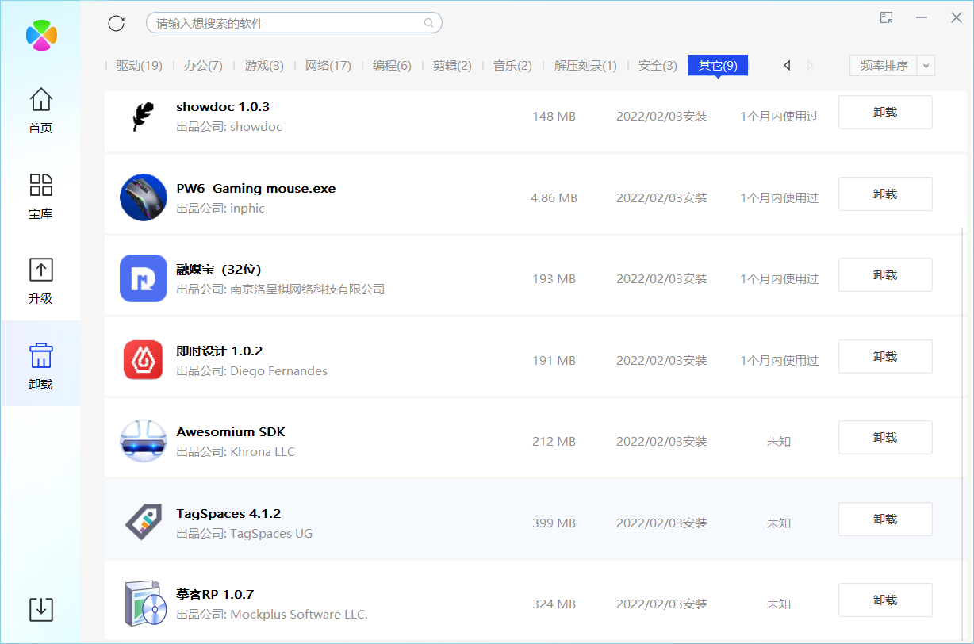Image resolution: width=974 pixels, height=644 pixels.
Task: Click the 212 MB size value
Action: point(554,442)
